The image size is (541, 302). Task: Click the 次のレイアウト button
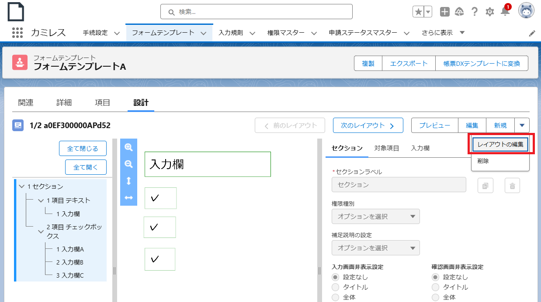coord(367,126)
